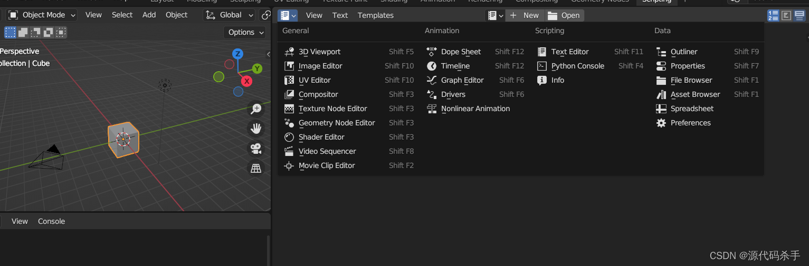Open Global transform orientation dropdown
Screen dimensions: 809x266
click(230, 15)
